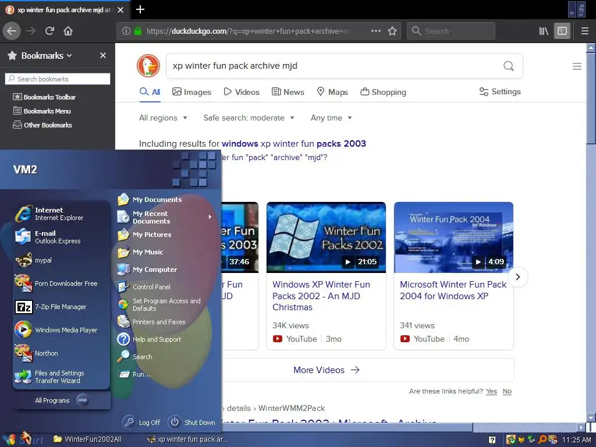
Task: Switch to WinterFun2002All taskbar window
Action: [87, 439]
